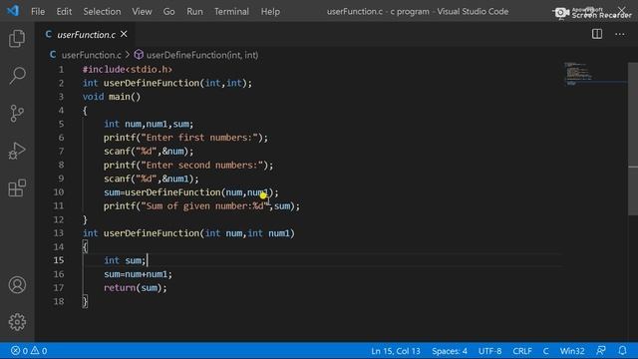Open the Selection menu

pos(102,11)
